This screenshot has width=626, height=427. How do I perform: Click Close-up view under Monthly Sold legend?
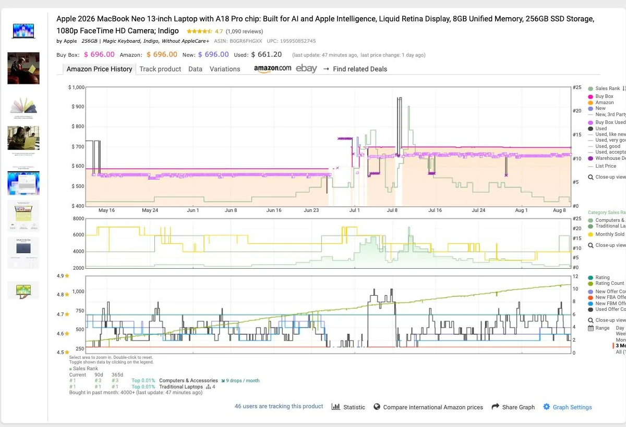pos(607,245)
